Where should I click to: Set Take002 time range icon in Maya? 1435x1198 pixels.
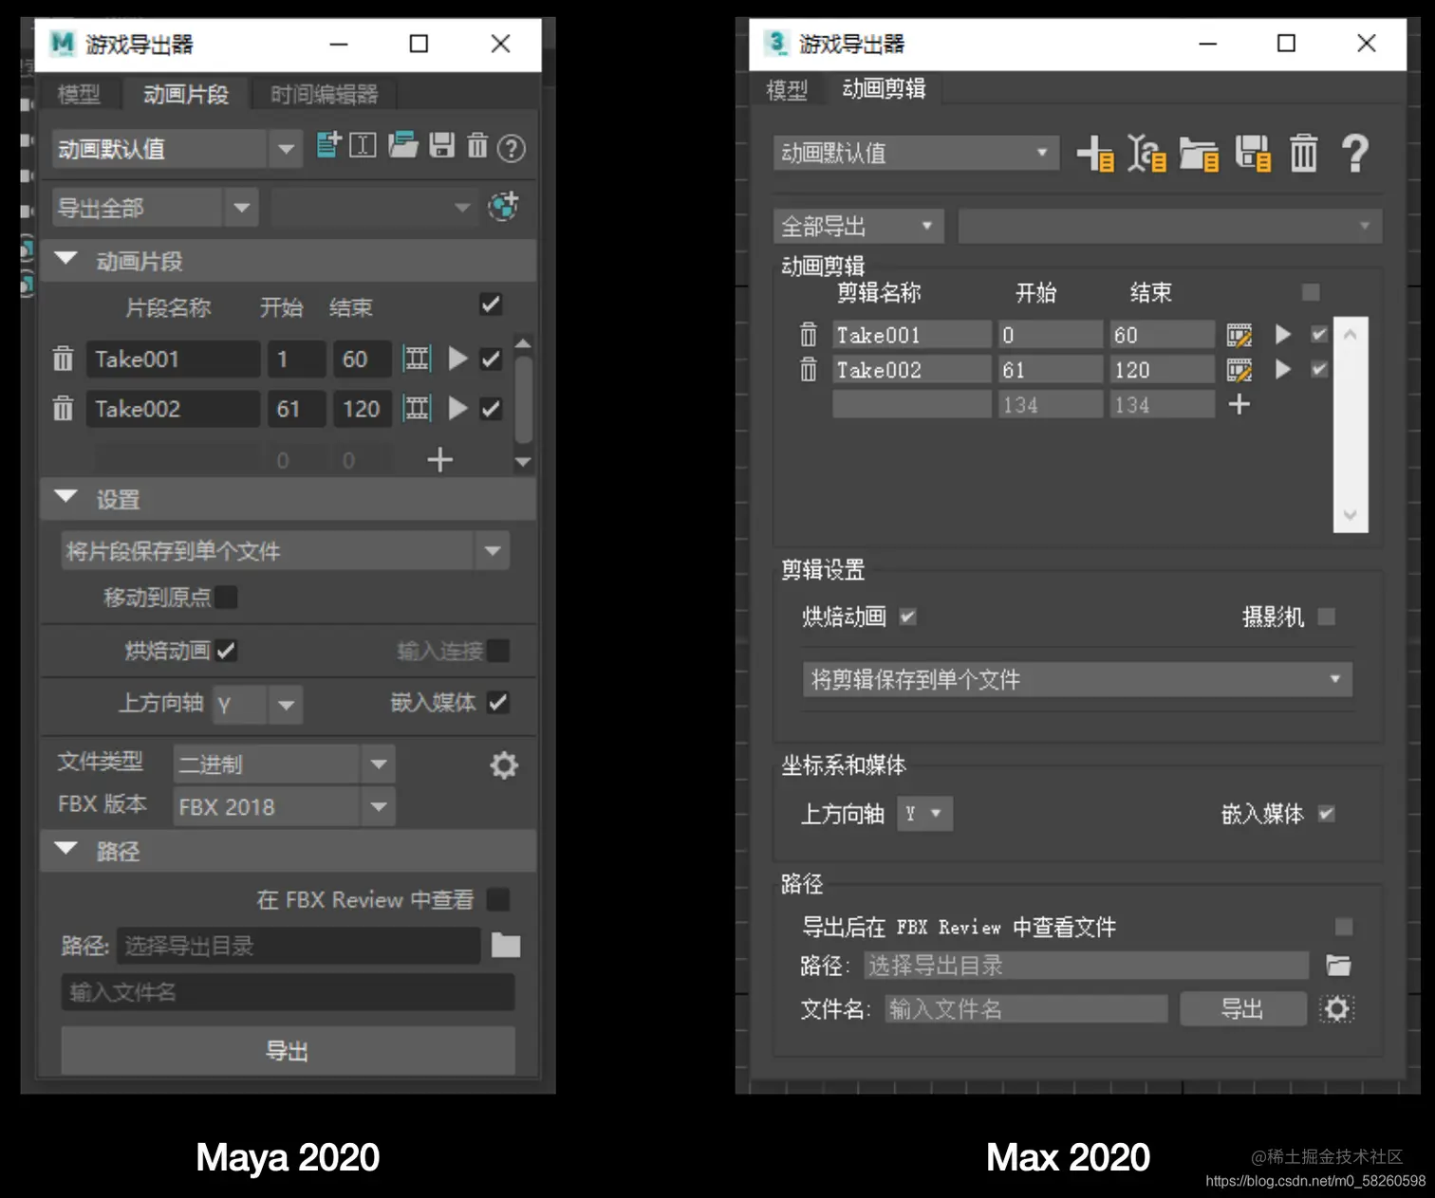click(417, 408)
